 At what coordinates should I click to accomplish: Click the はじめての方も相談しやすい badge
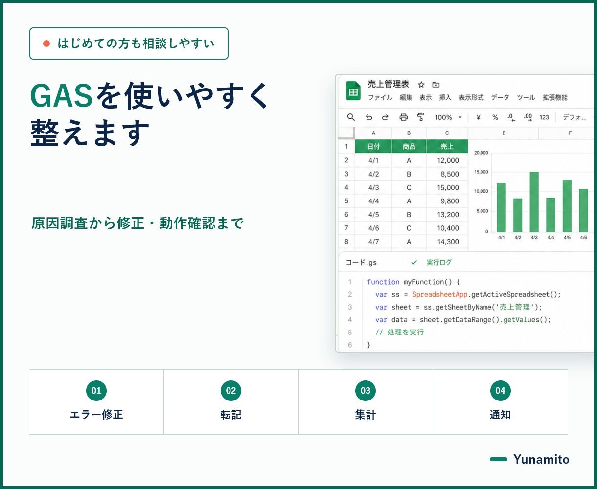[129, 44]
